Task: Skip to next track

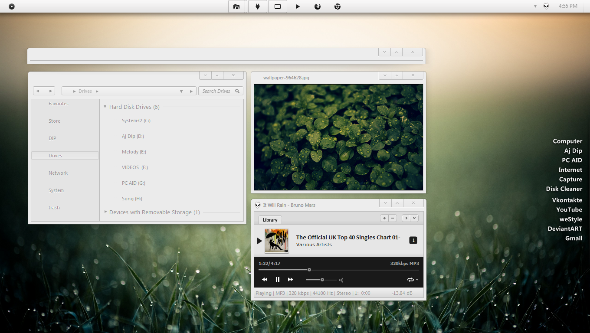Action: pos(291,280)
